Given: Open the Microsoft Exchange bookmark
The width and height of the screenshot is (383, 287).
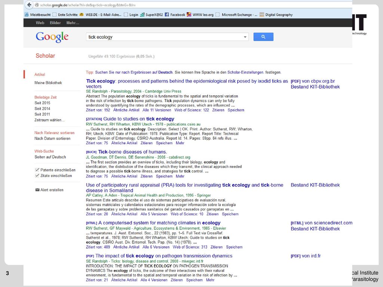Looking at the screenshot, I should point(236,15).
